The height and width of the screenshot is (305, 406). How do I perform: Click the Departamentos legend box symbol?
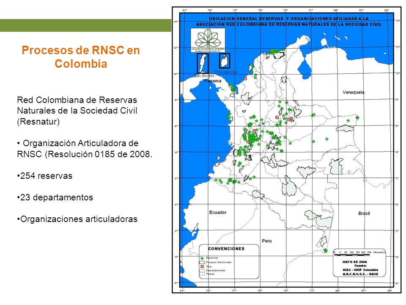click(202, 271)
